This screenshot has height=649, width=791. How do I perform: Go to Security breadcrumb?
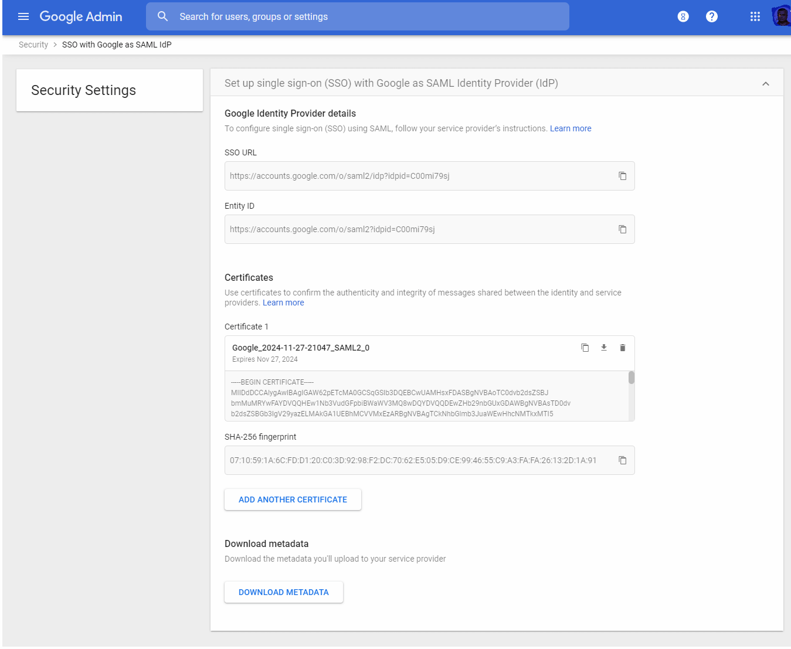click(x=33, y=45)
